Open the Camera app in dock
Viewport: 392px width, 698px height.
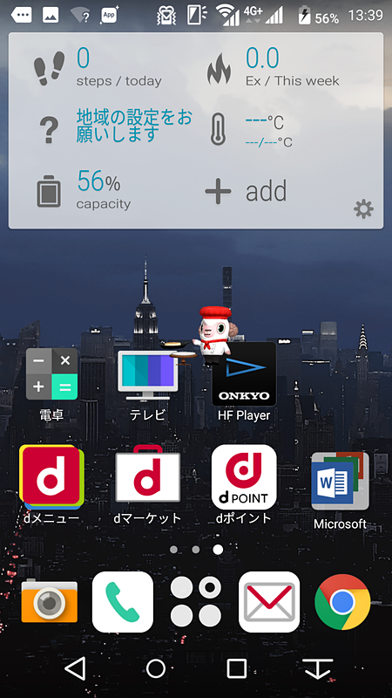tap(50, 601)
